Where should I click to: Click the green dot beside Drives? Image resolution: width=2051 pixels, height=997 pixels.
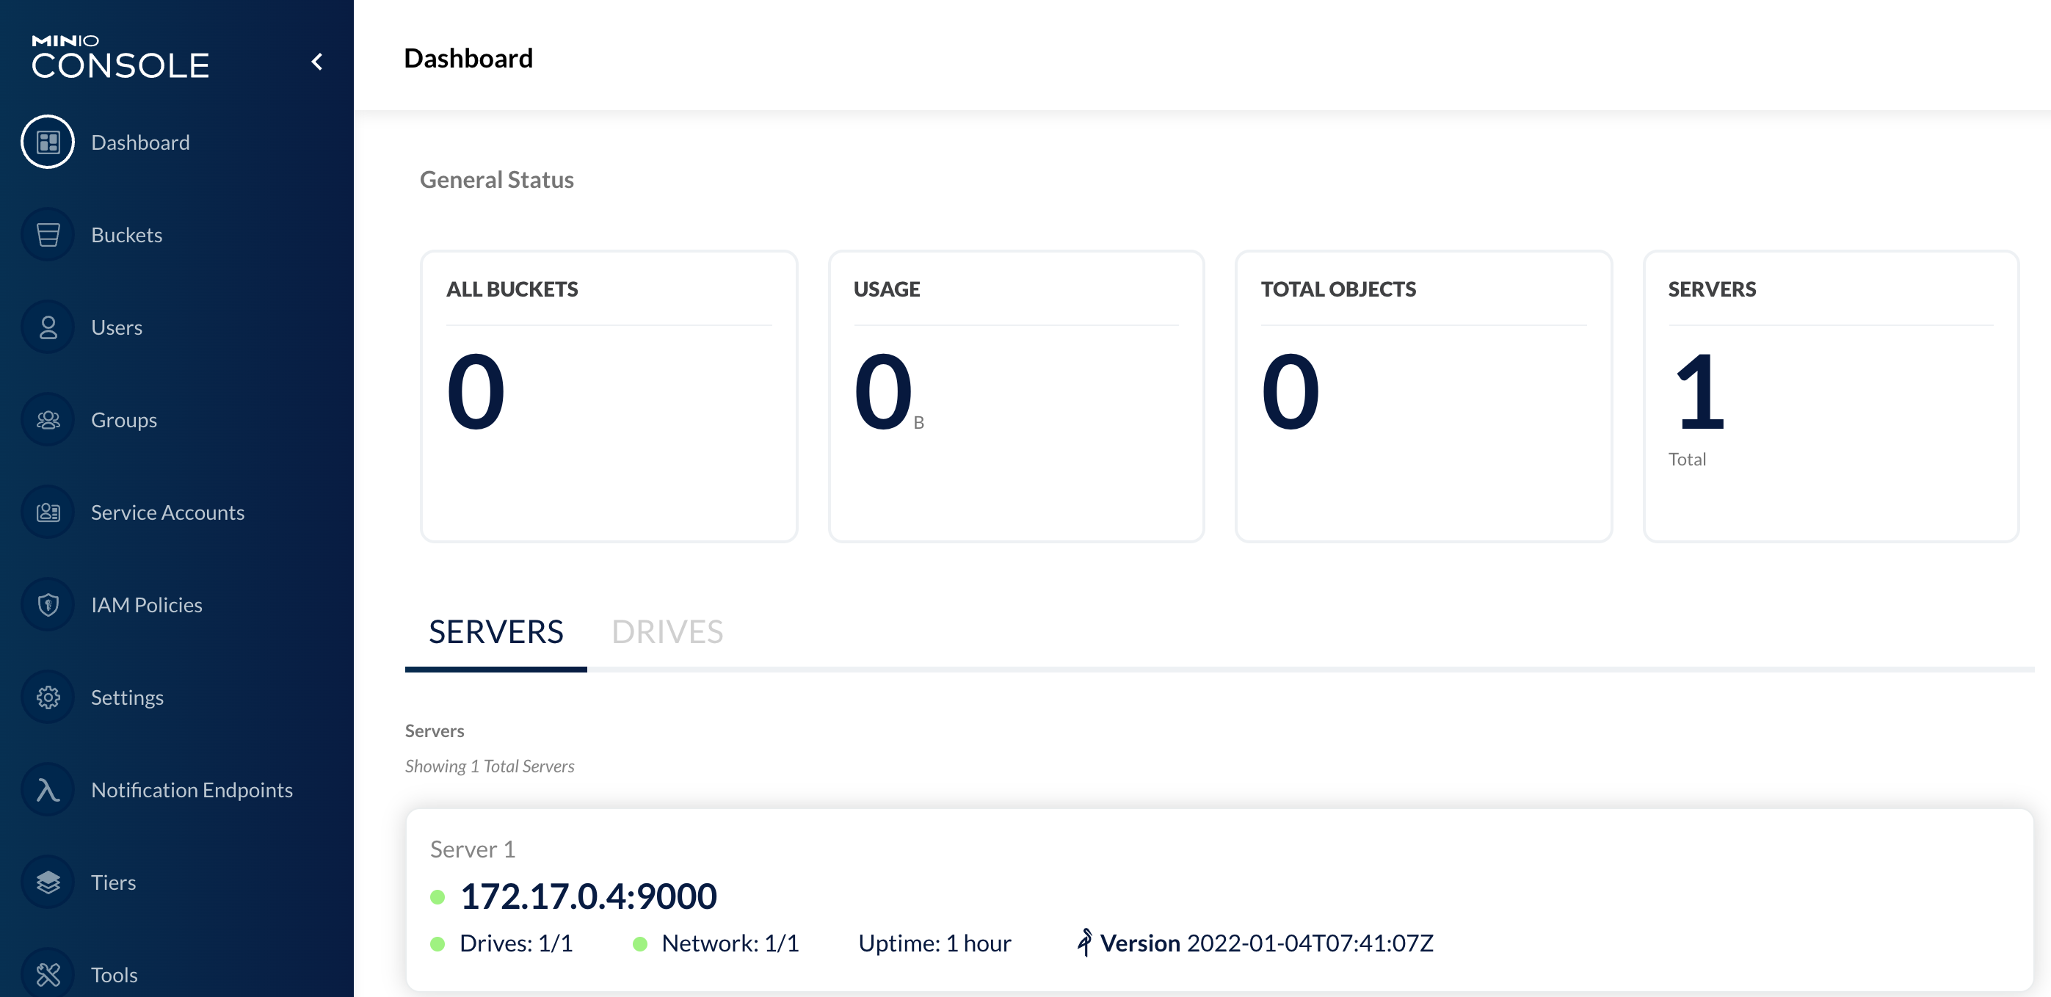[437, 944]
